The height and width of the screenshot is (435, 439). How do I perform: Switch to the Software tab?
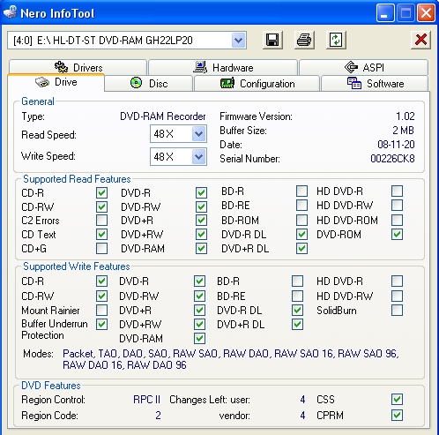pyautogui.click(x=376, y=84)
